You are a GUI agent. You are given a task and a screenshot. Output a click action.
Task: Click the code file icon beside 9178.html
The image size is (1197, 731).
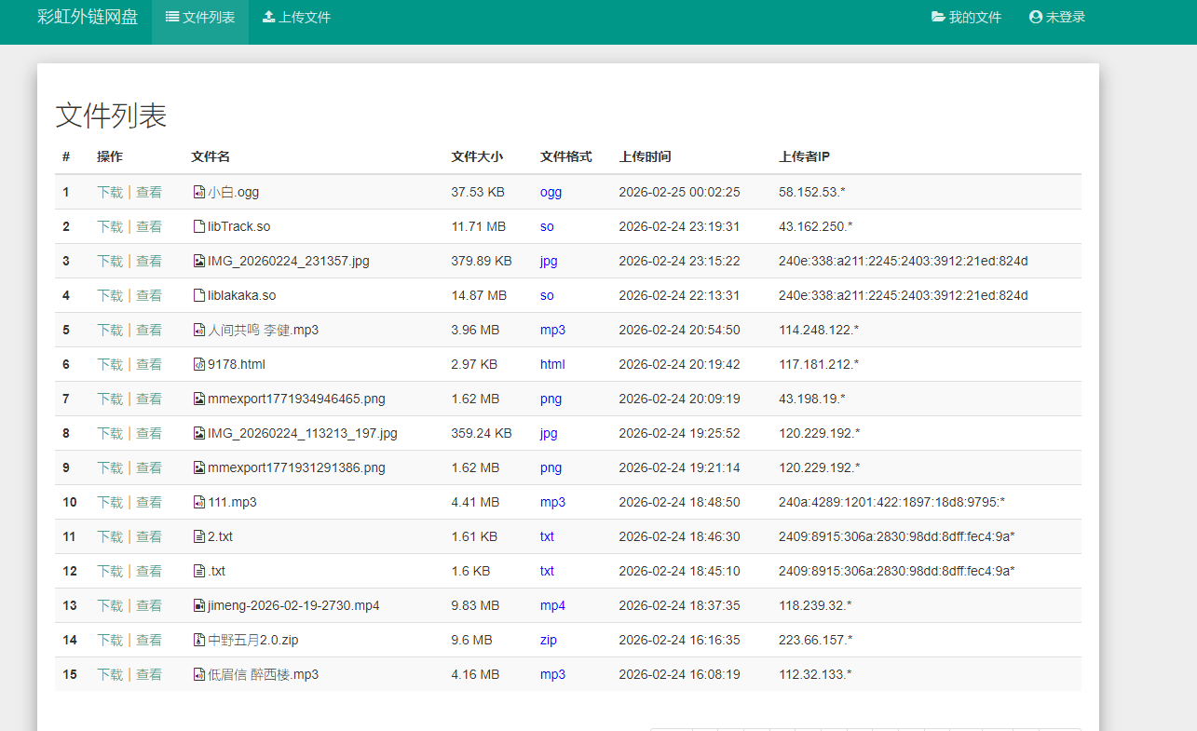198,365
